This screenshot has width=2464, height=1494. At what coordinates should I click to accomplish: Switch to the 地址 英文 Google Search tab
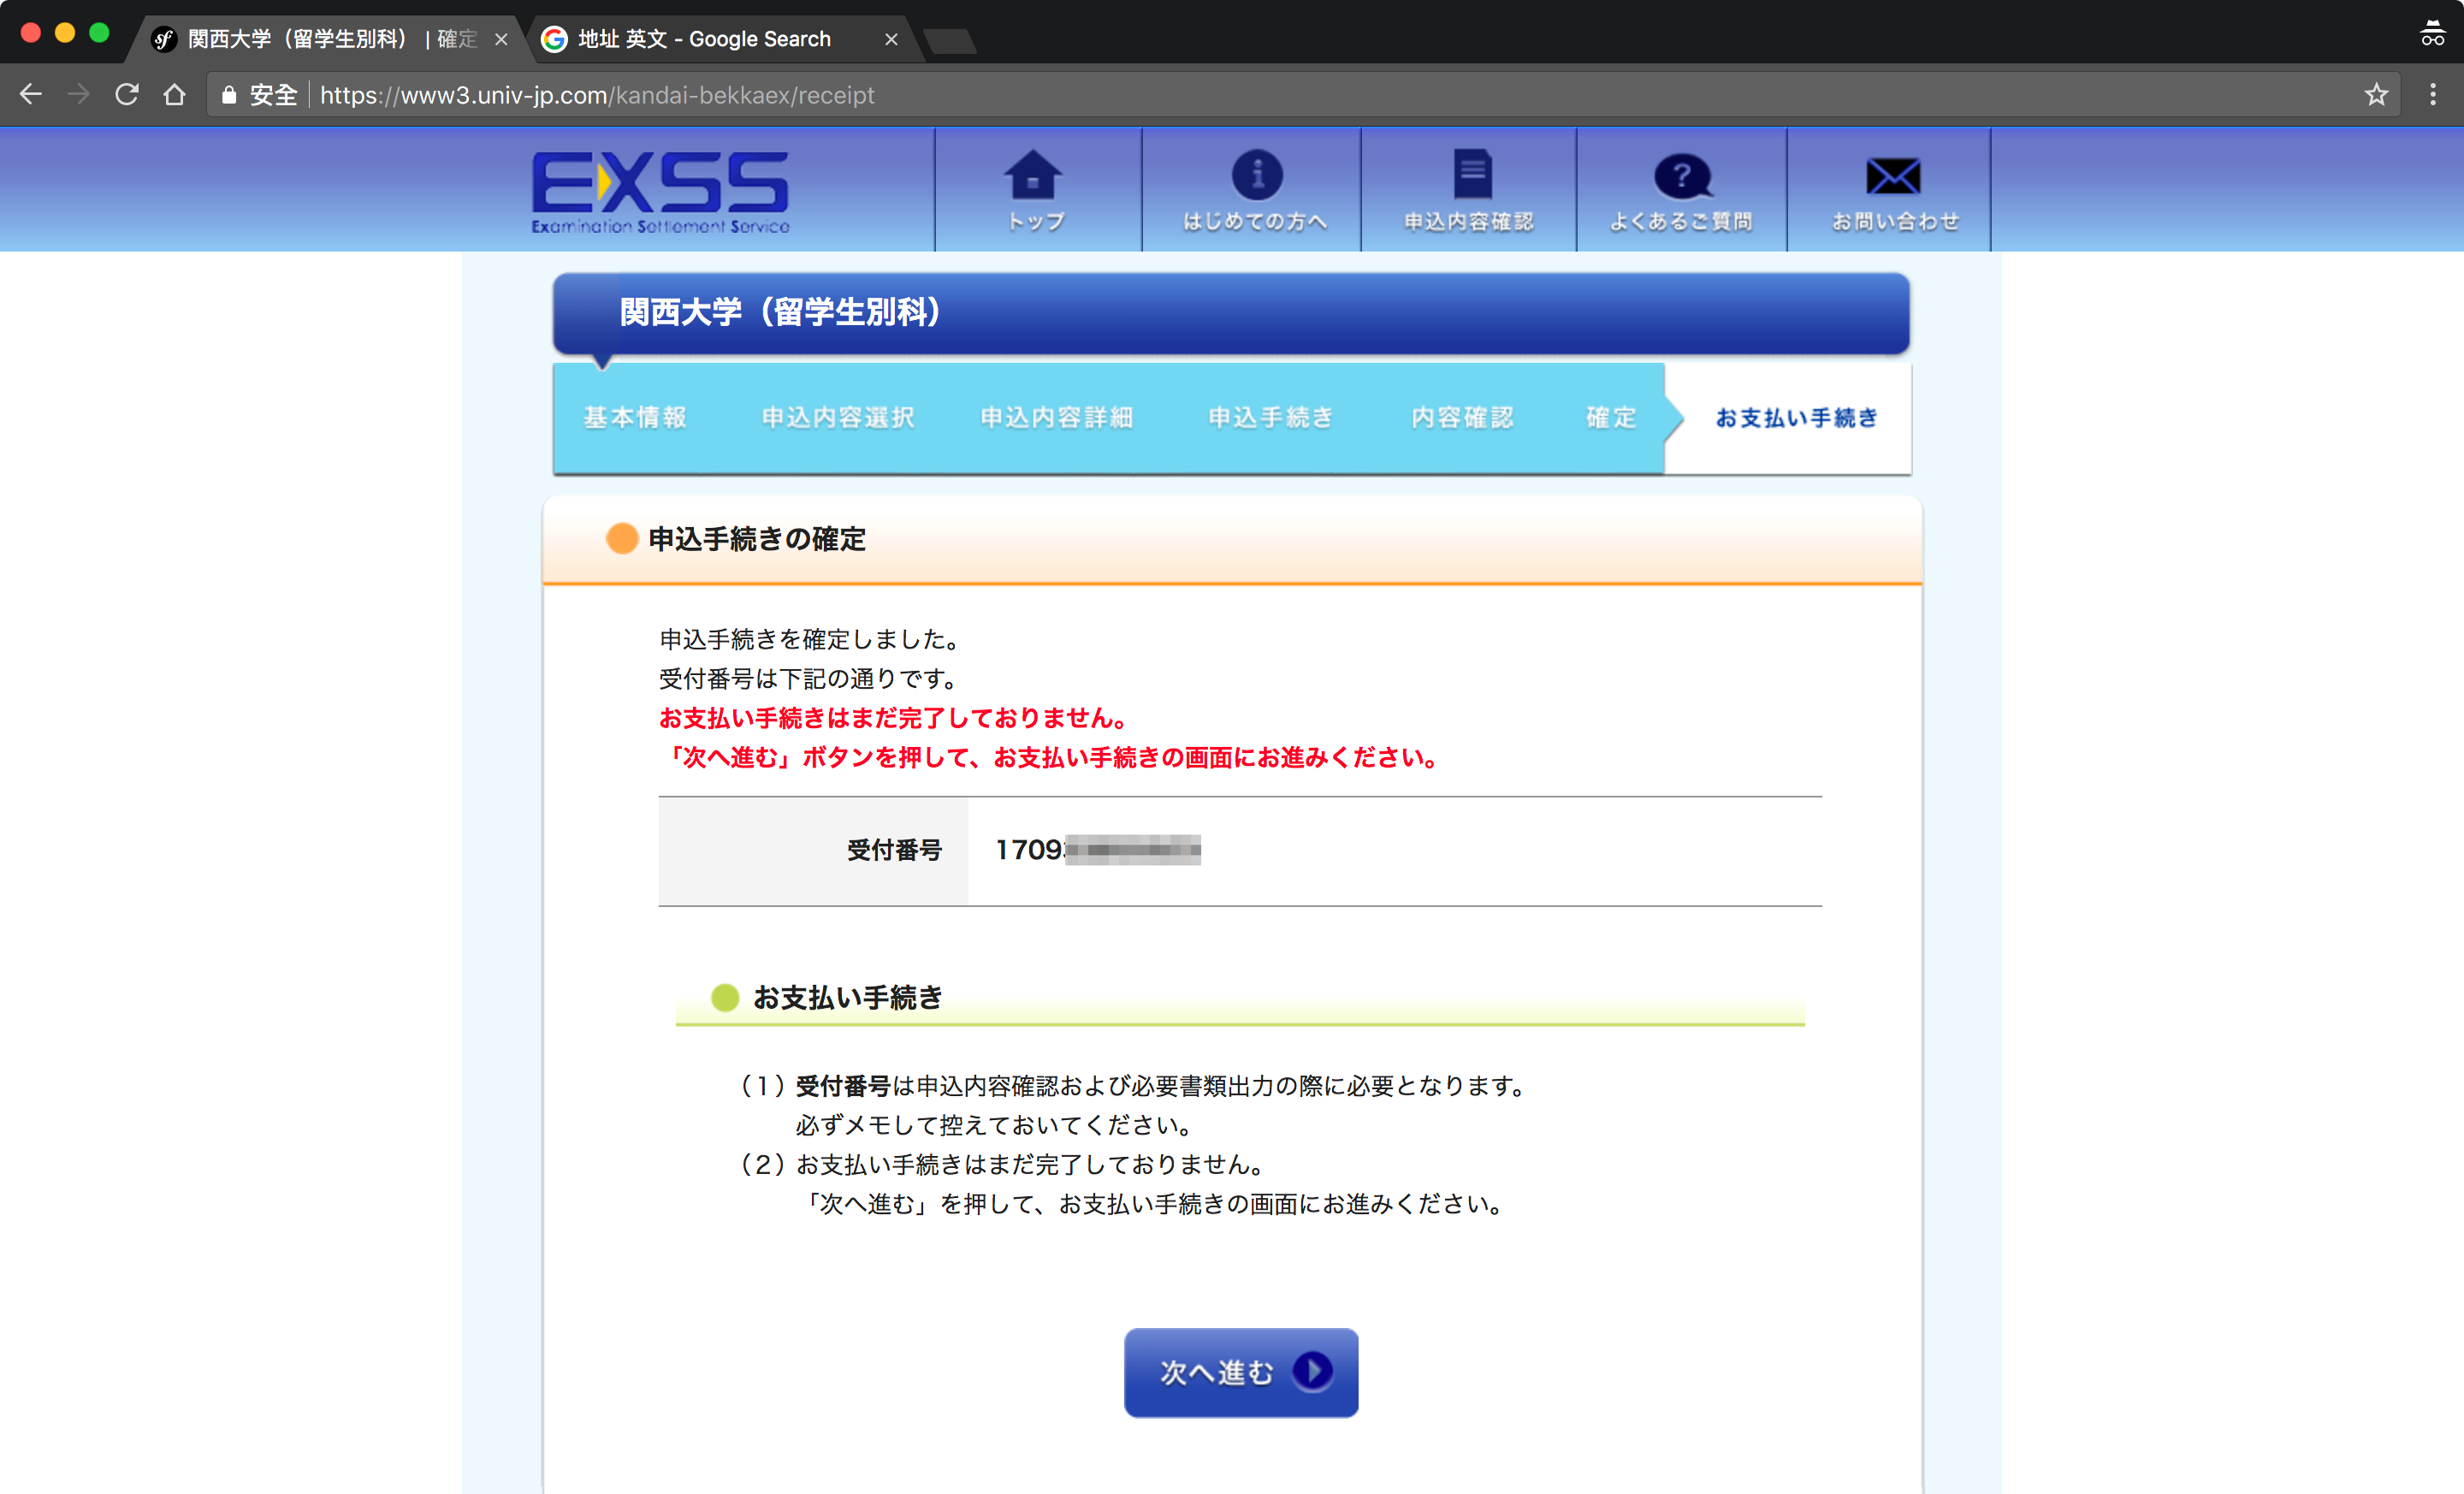click(705, 39)
